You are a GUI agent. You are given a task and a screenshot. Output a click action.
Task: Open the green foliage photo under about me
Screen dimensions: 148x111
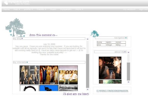point(110,82)
